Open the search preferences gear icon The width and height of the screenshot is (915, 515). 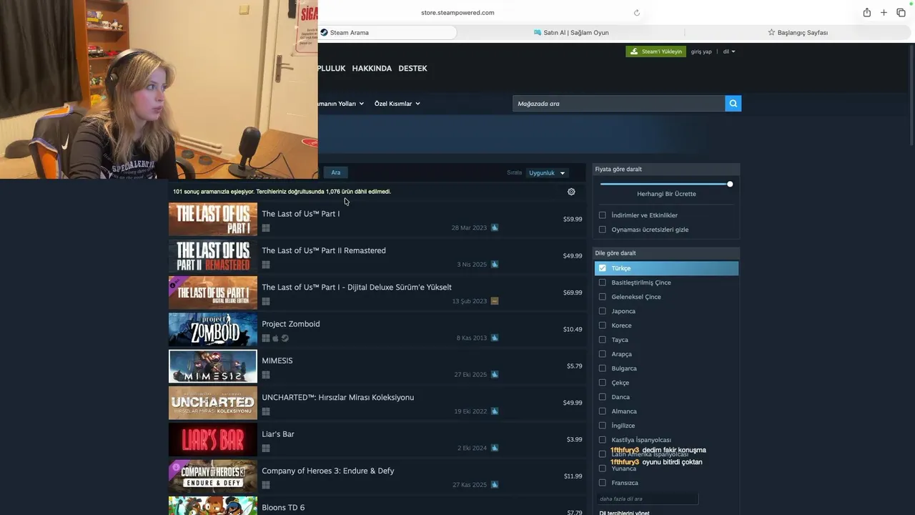571,192
